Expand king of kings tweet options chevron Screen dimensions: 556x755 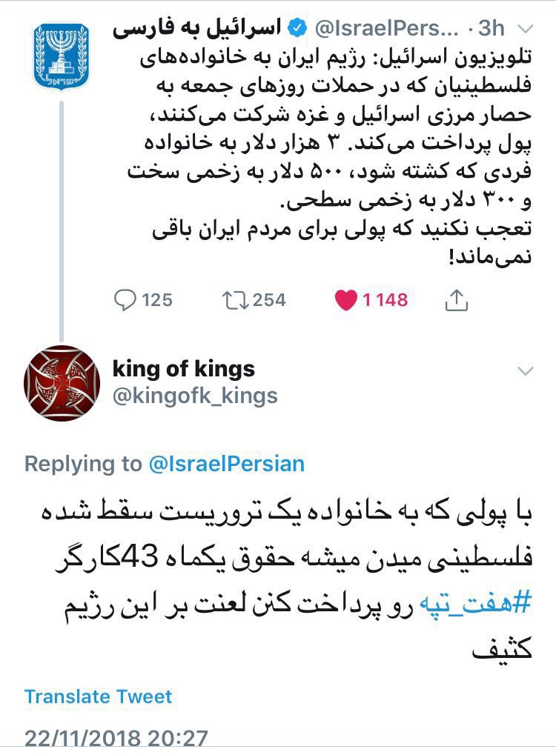pos(525,370)
